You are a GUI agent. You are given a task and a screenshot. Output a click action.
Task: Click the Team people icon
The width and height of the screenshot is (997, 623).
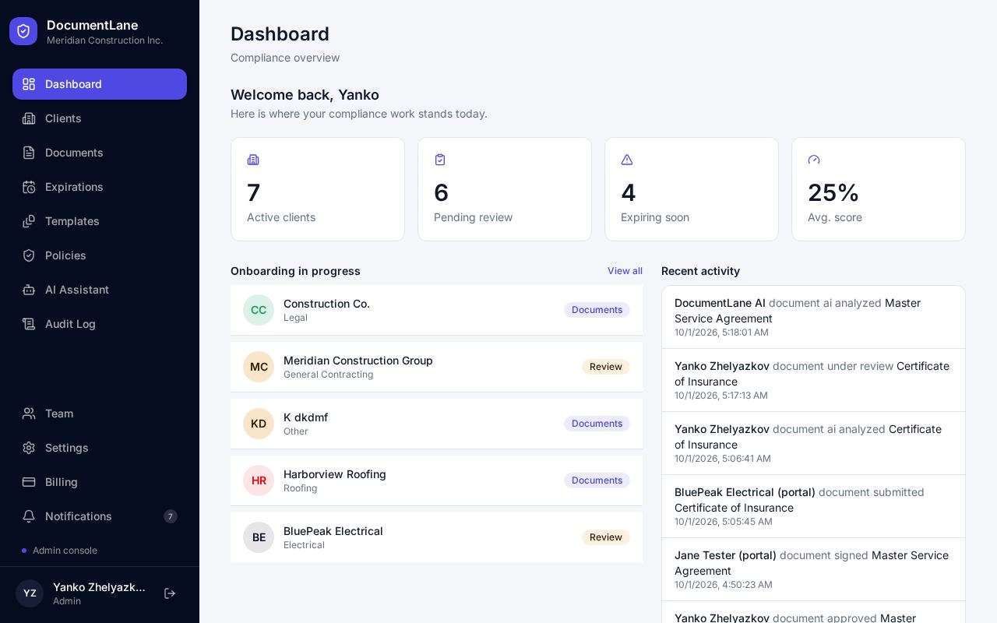(29, 414)
